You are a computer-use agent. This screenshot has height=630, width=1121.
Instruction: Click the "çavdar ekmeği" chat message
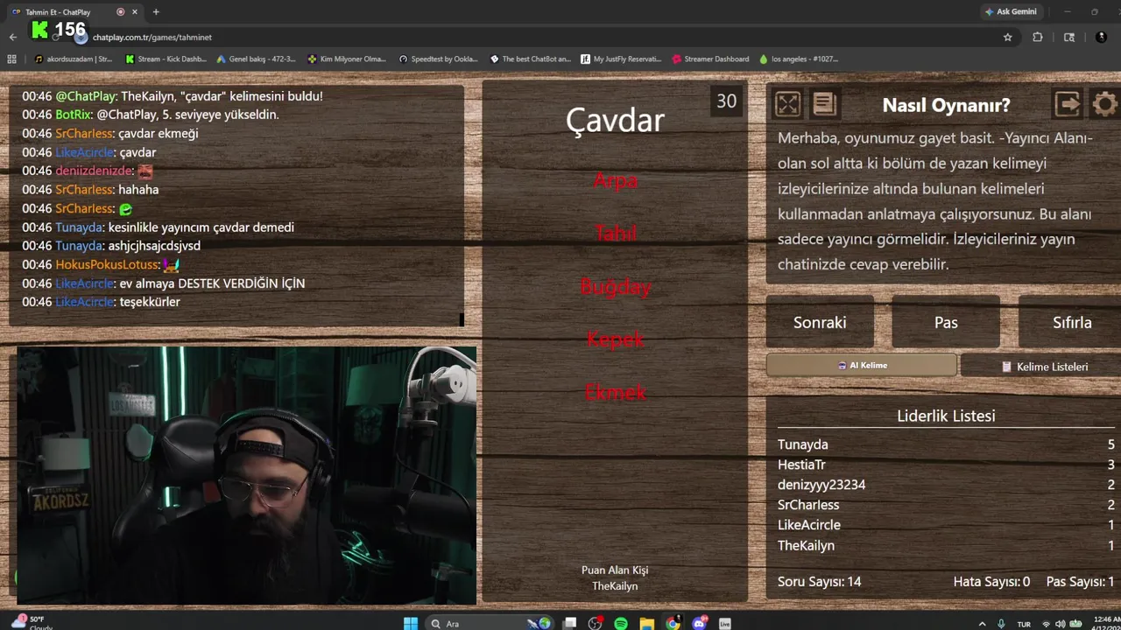110,134
